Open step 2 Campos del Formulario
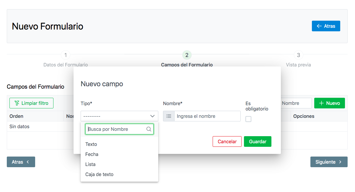The width and height of the screenshot is (355, 192). pos(187,55)
